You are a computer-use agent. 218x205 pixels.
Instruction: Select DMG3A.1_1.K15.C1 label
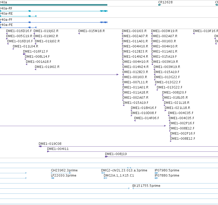point(119,176)
